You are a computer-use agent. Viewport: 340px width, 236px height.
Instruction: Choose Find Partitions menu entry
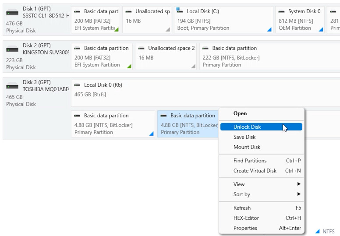[x=261, y=161]
